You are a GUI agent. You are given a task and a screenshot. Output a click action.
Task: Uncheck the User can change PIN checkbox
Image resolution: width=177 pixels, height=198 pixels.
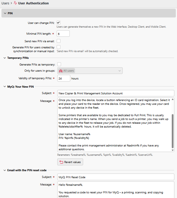pos(58,23)
